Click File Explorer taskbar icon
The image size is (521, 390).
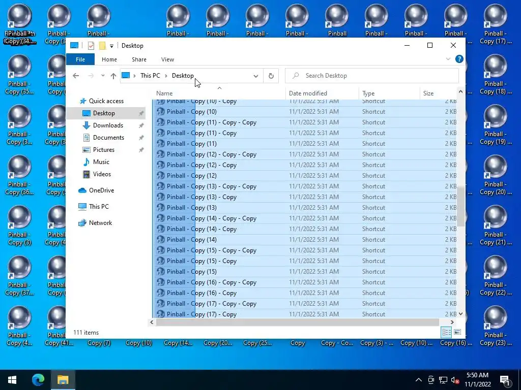point(63,380)
